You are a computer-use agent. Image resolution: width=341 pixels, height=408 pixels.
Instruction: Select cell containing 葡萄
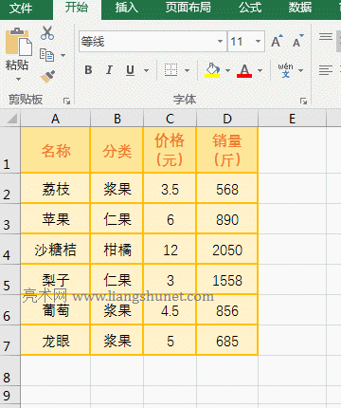[56, 309]
